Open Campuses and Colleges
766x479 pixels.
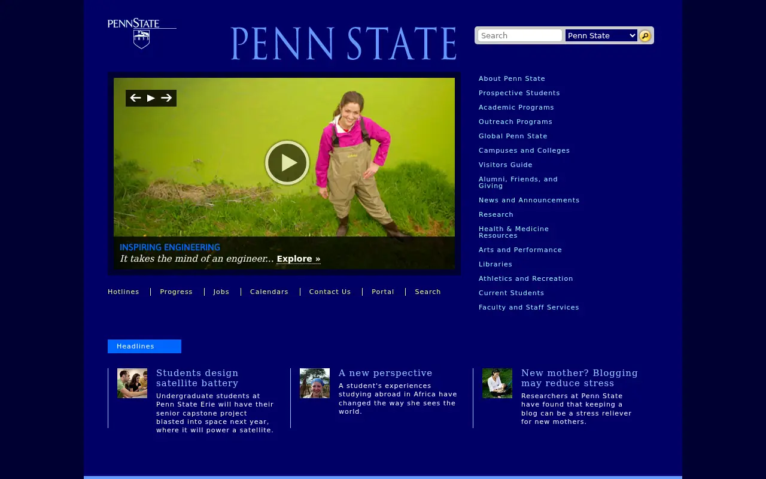tap(524, 151)
